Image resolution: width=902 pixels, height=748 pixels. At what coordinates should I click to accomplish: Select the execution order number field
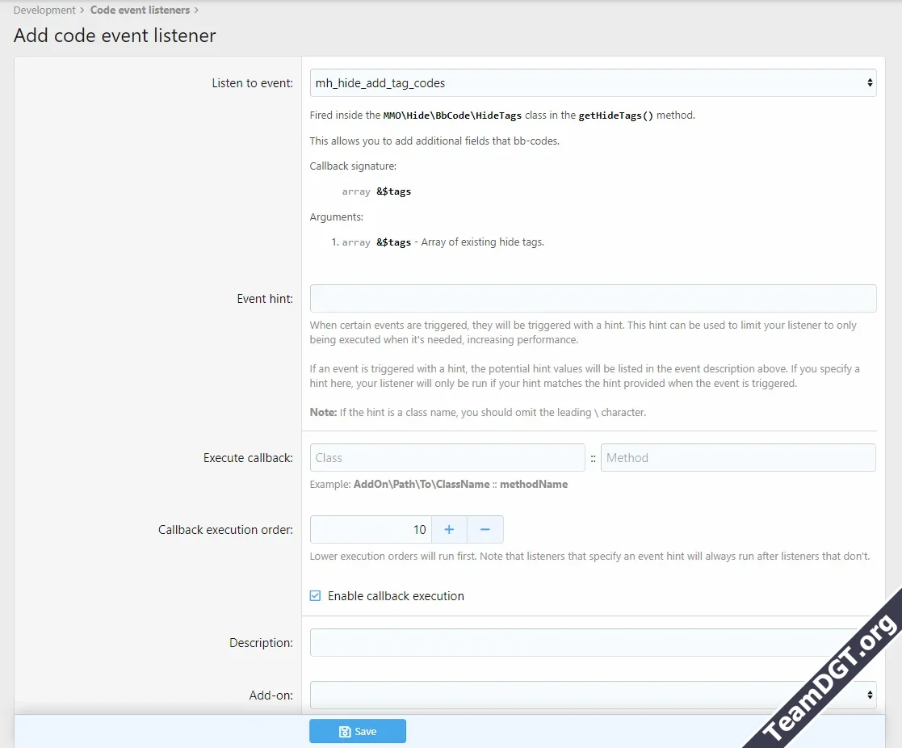coord(371,530)
